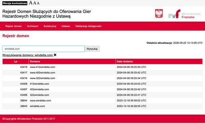
Task: Click the page title Rejestr Domen Służących
Action: tap(47, 14)
